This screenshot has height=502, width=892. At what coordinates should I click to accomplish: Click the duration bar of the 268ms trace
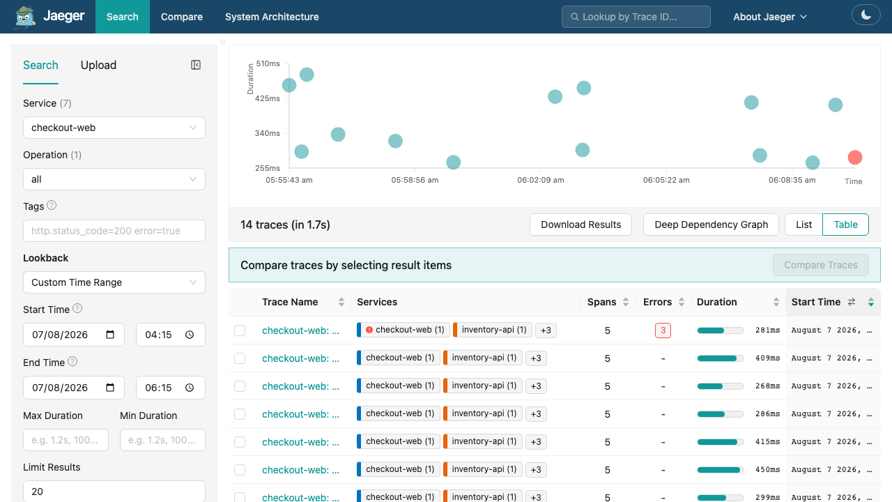point(720,386)
